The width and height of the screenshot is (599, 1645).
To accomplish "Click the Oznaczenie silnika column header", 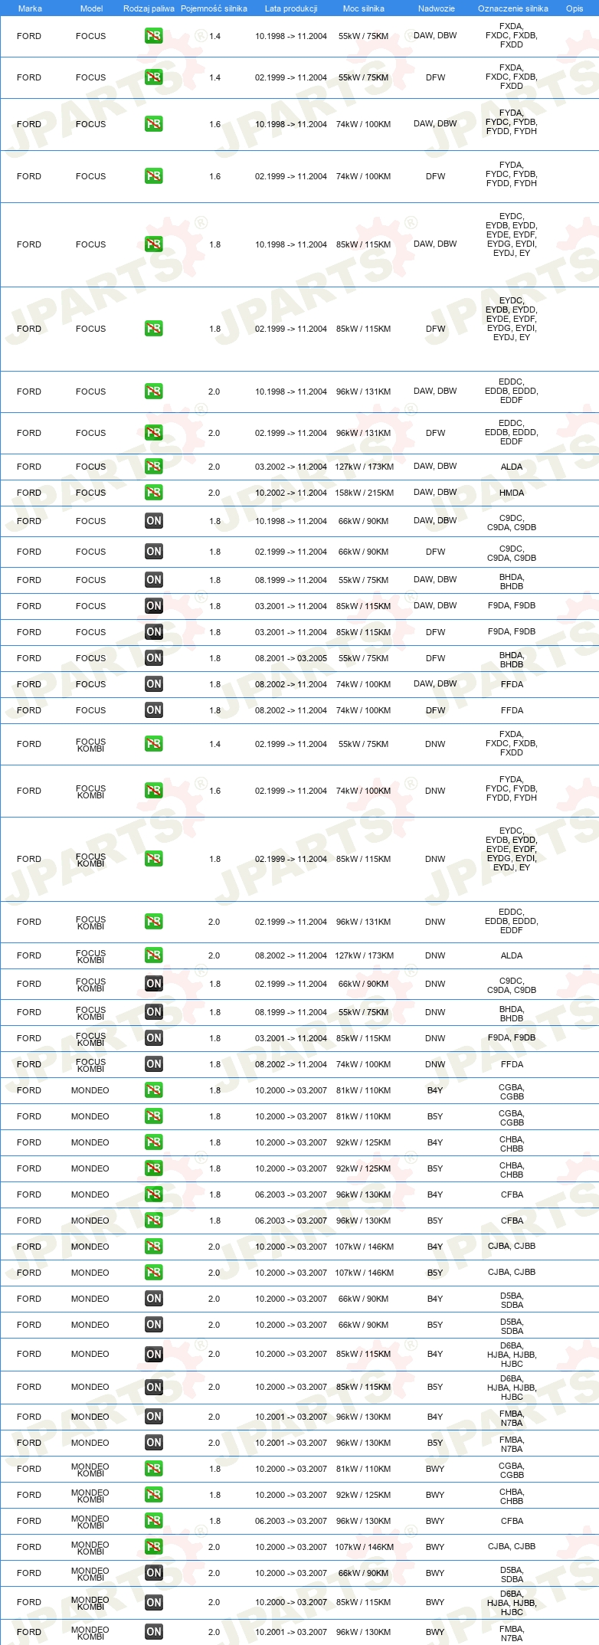I will click(513, 8).
